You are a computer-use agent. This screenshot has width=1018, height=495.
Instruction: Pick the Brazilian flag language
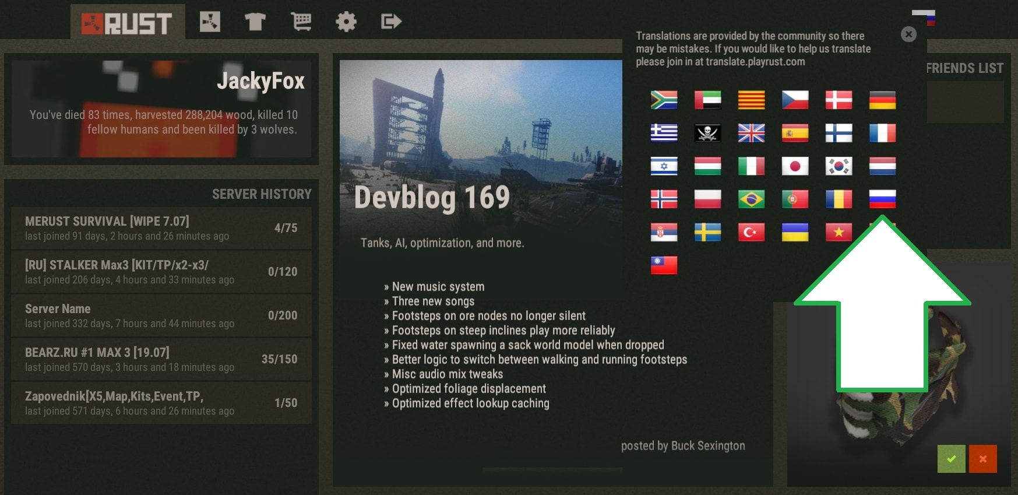751,199
